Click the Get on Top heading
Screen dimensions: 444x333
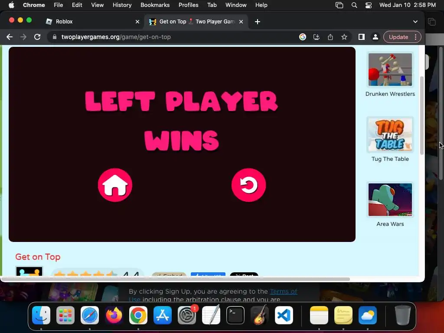click(38, 257)
